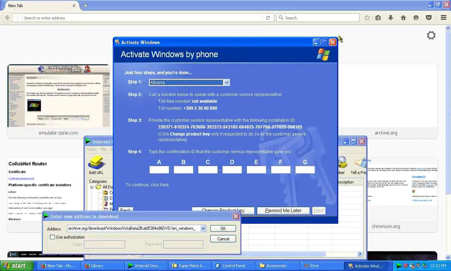This screenshot has width=451, height=271.
Task: Bookmark this page with star icon
Action: (367, 18)
